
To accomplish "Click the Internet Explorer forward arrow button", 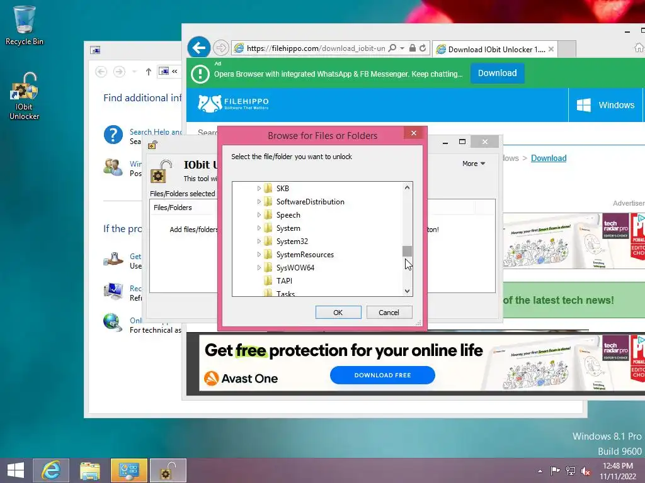I will click(x=221, y=48).
